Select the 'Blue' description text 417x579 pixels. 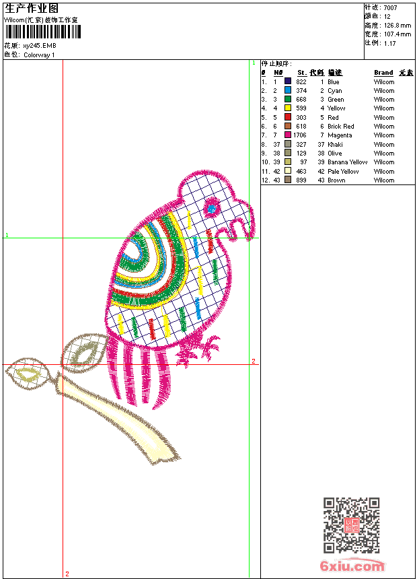[333, 82]
